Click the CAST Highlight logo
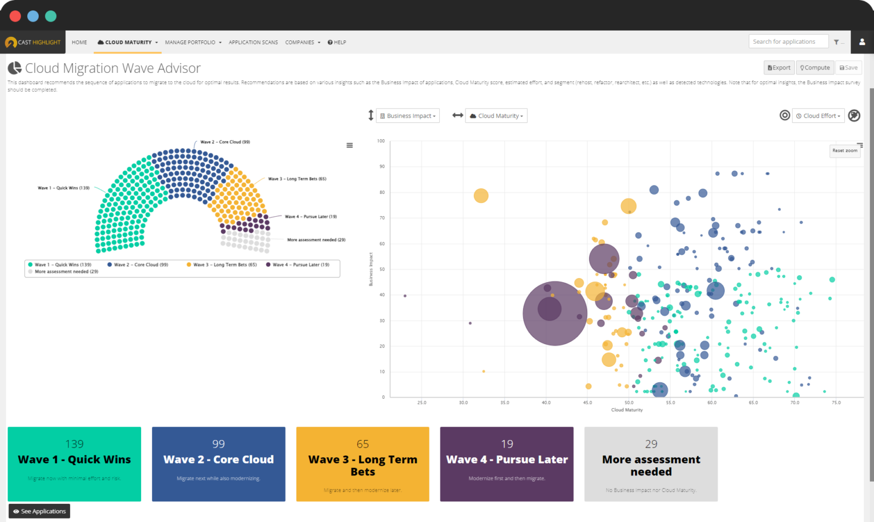This screenshot has height=522, width=874. click(33, 42)
